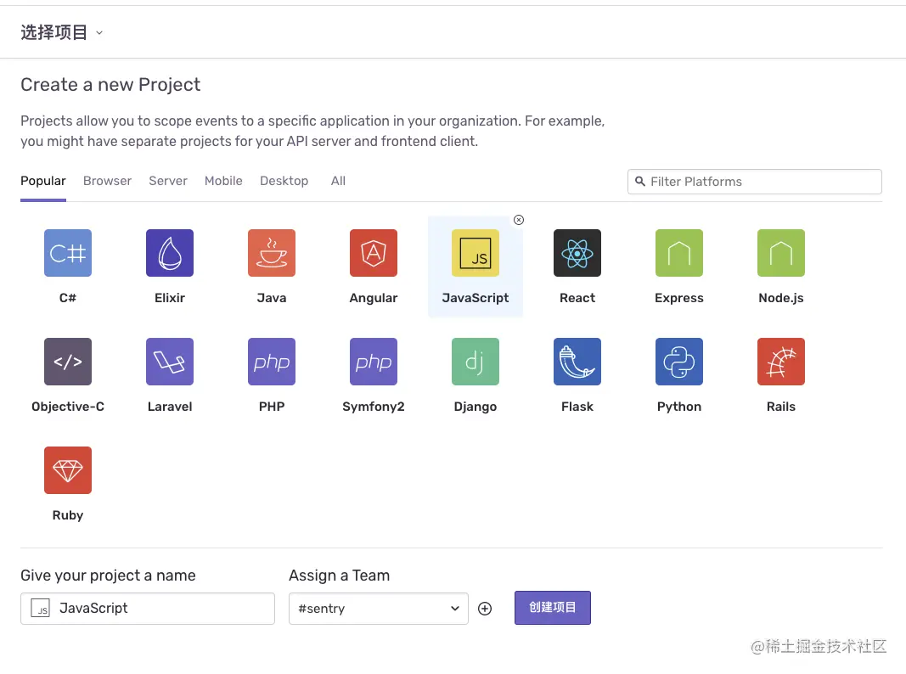906x674 pixels.
Task: Pick the Java platform icon
Action: [272, 253]
